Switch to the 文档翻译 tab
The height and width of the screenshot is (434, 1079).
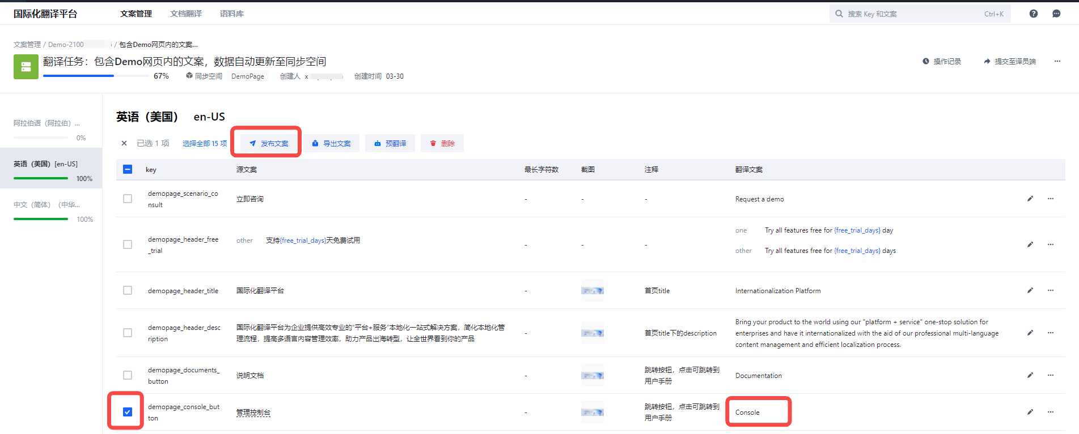185,14
